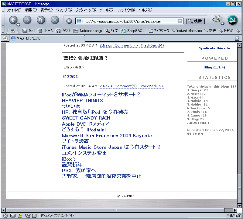The image size is (243, 219).
Task: Click the vertical scrollbar up arrow
Action: click(239, 46)
